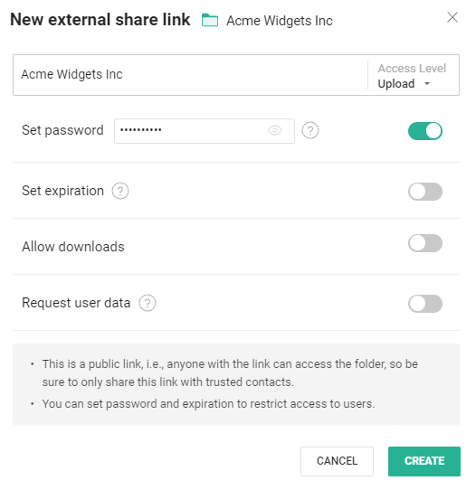Focus the password input field
476x490 pixels.
click(x=193, y=130)
